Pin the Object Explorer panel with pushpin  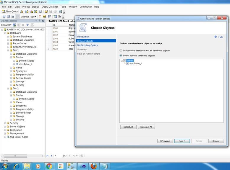tap(39, 21)
